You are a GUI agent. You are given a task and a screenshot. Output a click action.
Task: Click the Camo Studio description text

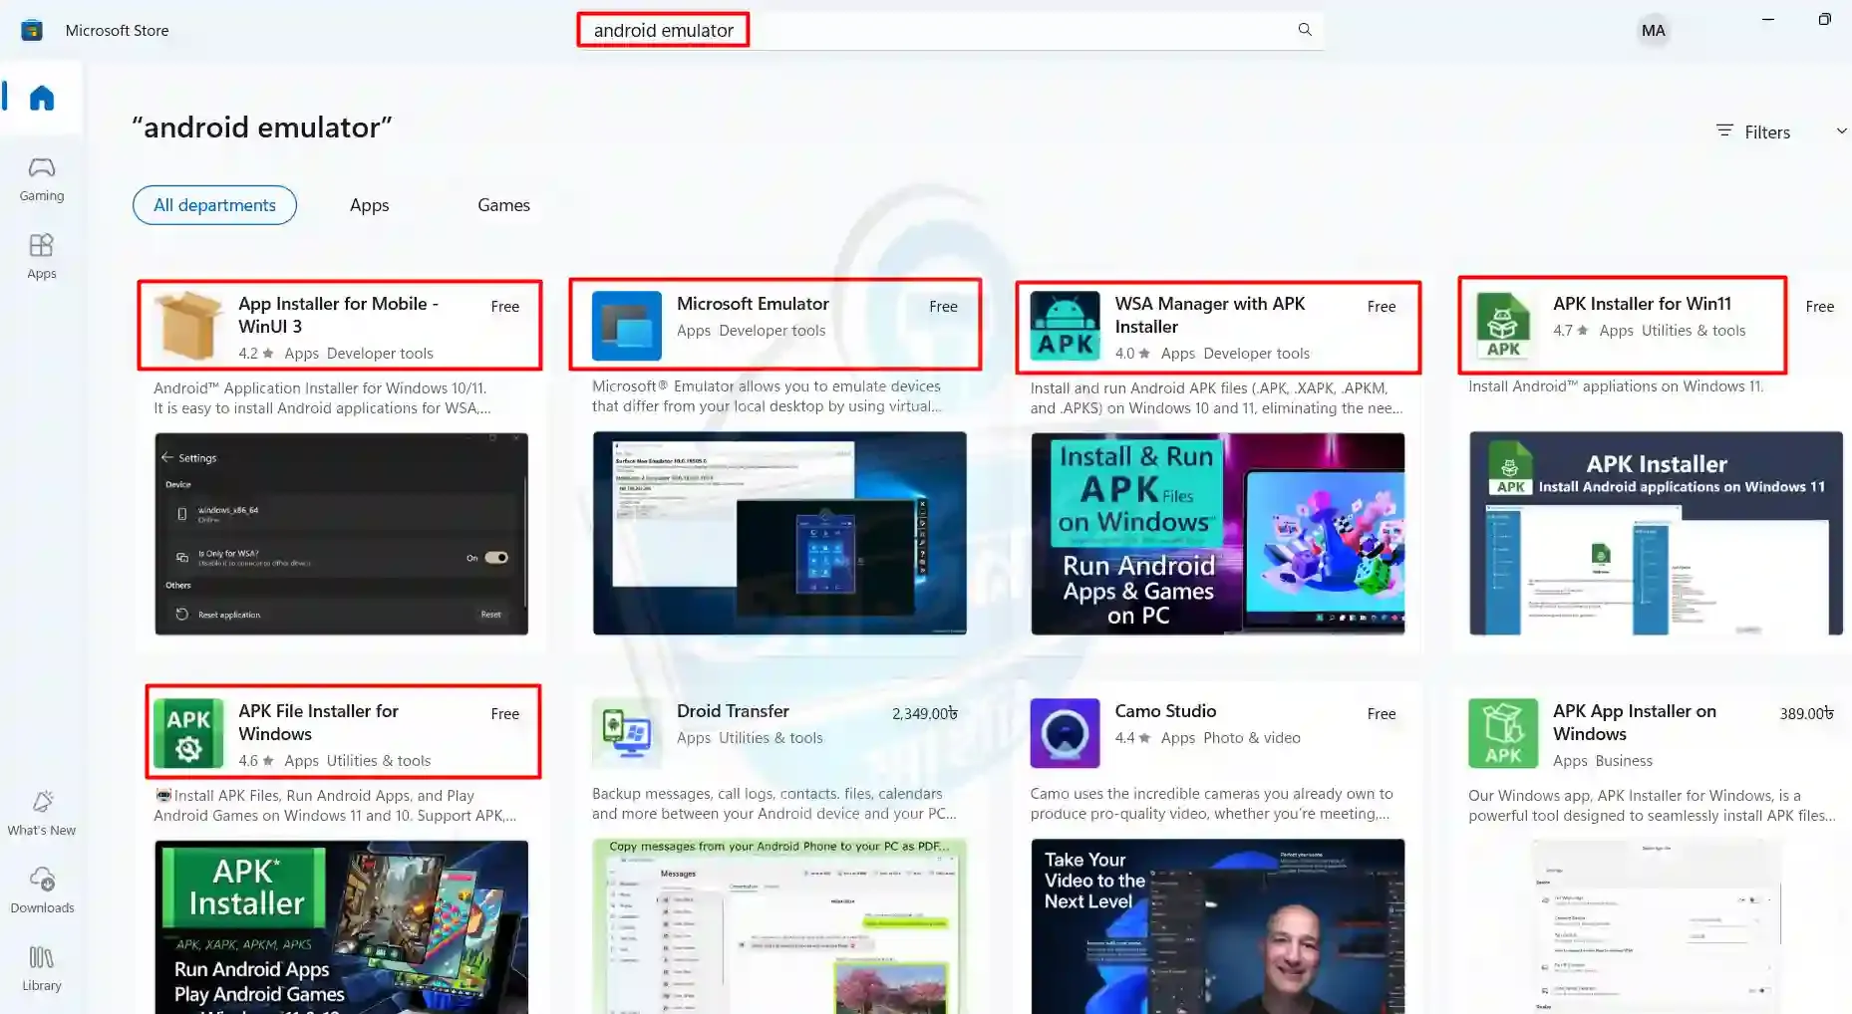[1211, 804]
